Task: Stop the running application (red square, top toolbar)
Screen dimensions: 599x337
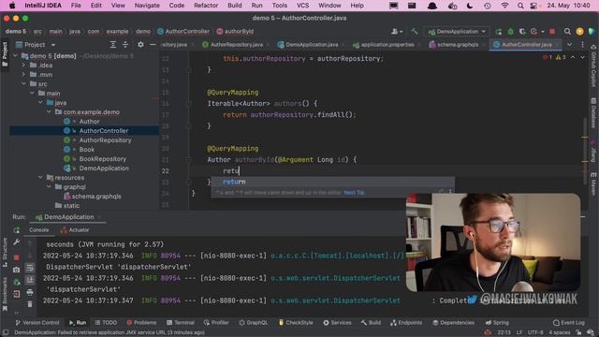Action: 552,32
